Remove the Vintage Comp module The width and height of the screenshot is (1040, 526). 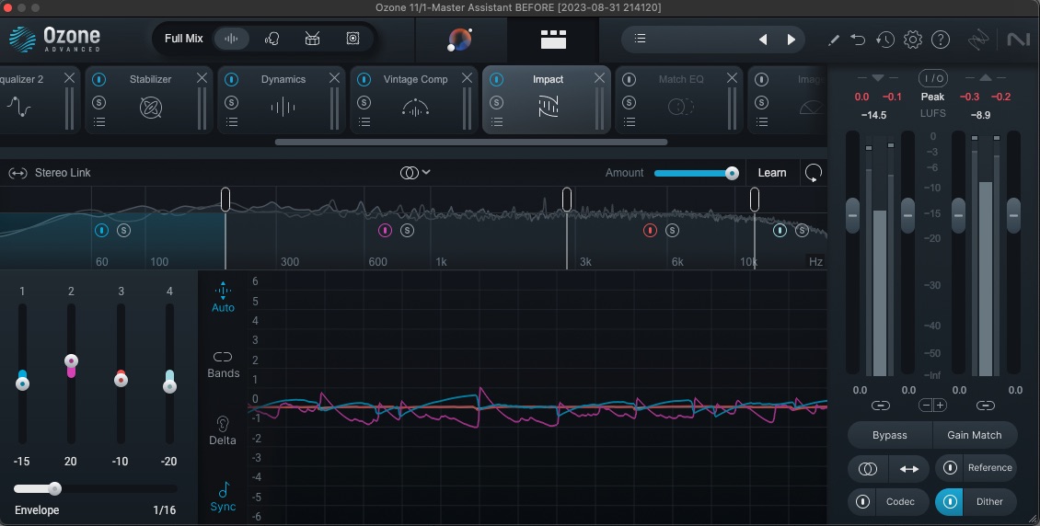click(x=467, y=78)
